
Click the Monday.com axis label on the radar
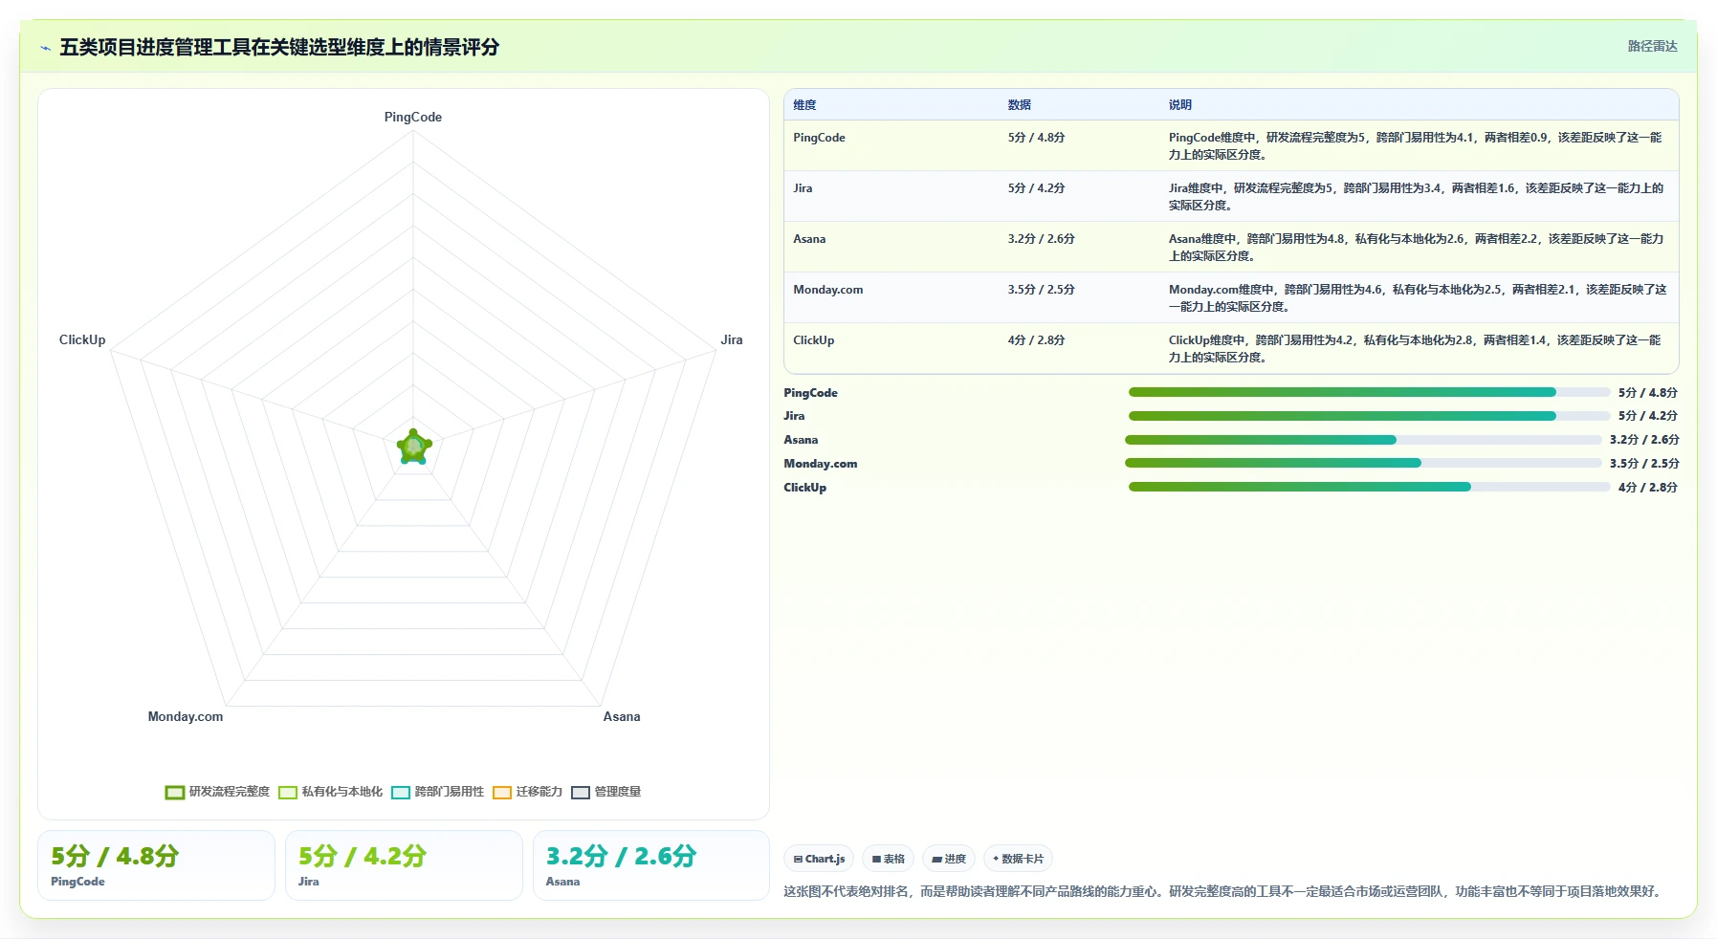point(186,716)
